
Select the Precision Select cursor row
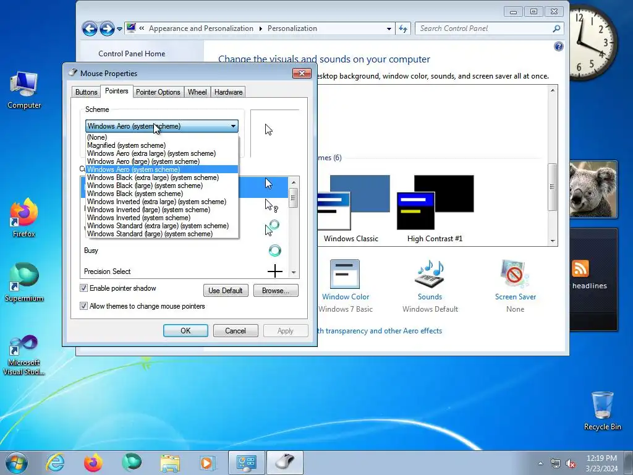pyautogui.click(x=184, y=271)
